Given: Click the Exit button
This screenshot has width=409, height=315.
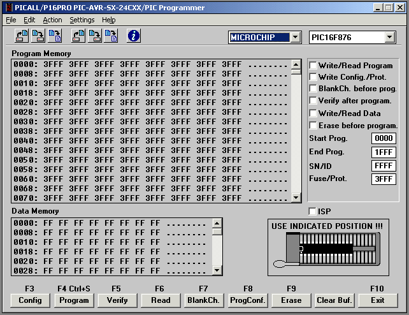Looking at the screenshot, I should tap(378, 300).
